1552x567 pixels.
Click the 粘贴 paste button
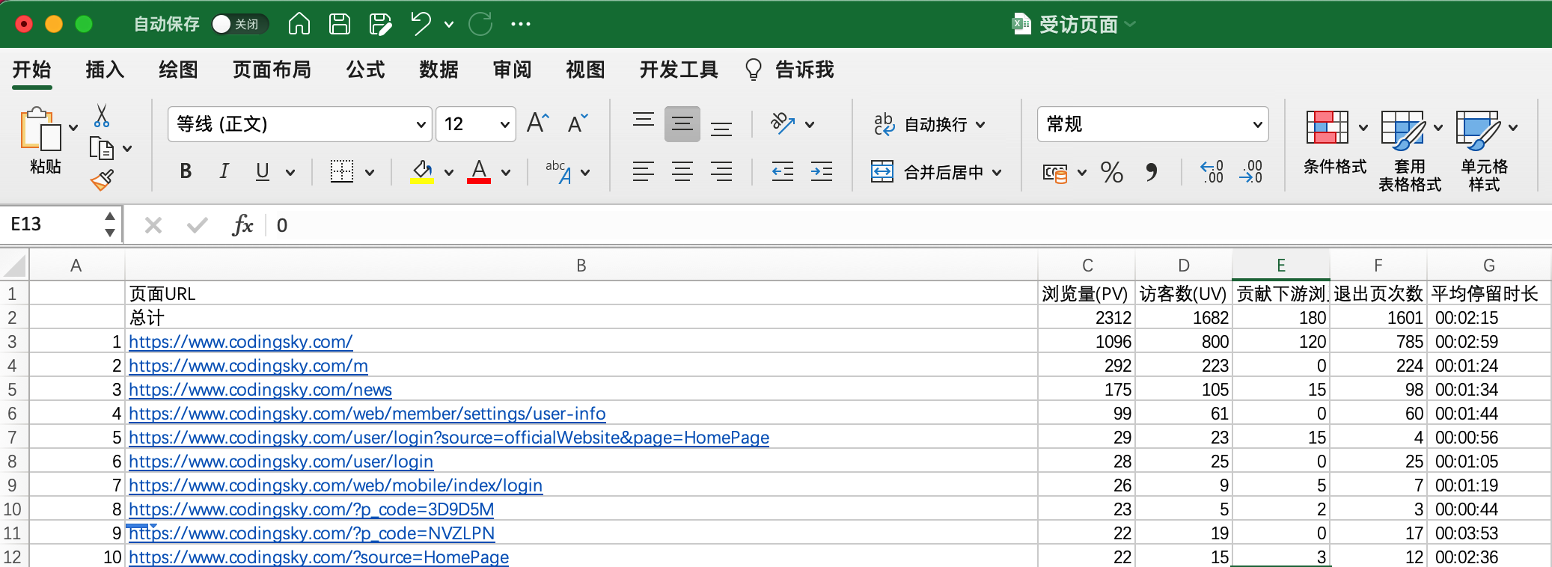coord(42,142)
